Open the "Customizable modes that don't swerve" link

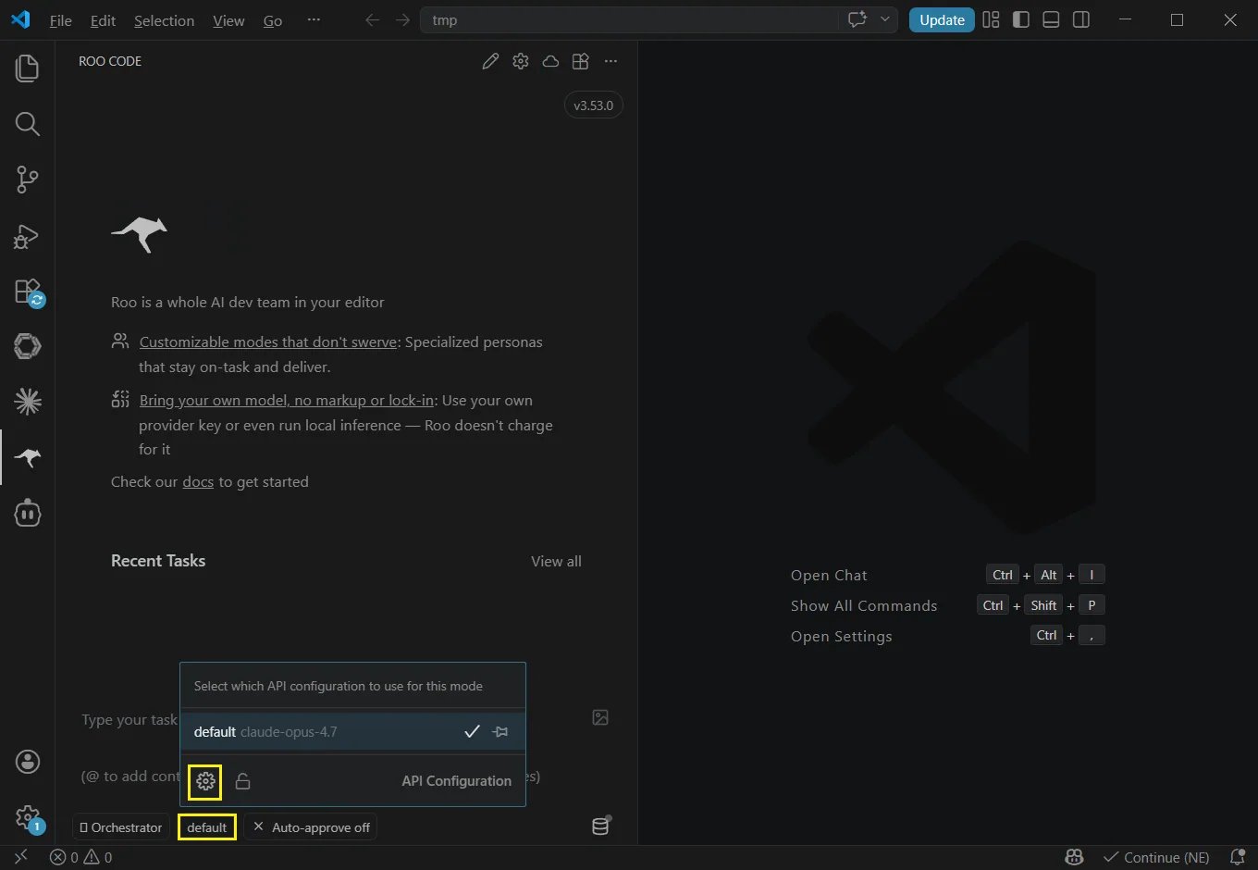tap(268, 342)
